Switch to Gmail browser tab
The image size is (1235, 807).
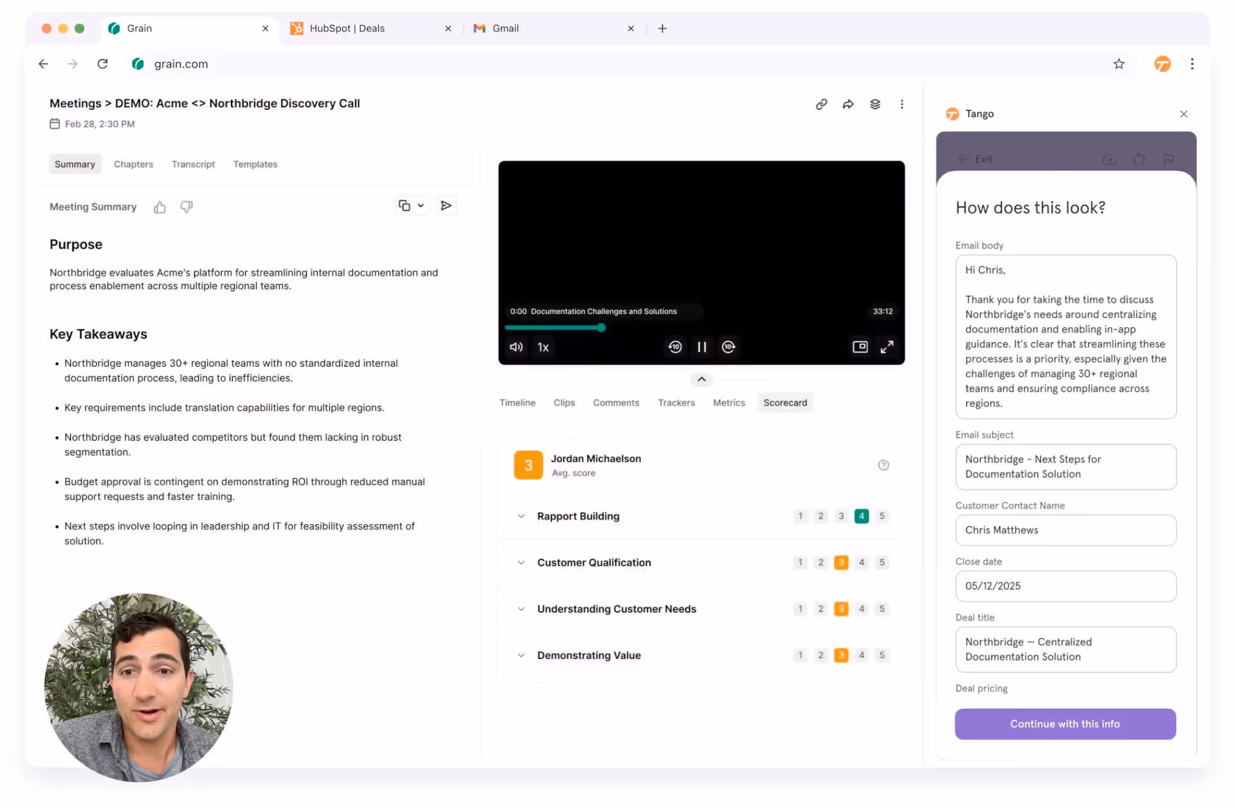pyautogui.click(x=555, y=28)
